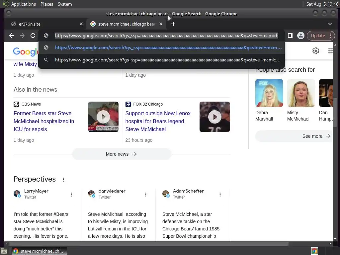Expand the tab search dropdown chevron
Image resolution: width=340 pixels, height=255 pixels.
[330, 24]
